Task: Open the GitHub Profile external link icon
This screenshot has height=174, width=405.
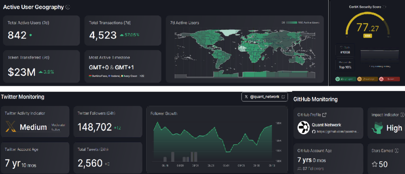Action: pyautogui.click(x=324, y=115)
